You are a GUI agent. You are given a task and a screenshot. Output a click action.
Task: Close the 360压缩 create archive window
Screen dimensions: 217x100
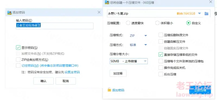[211, 2]
